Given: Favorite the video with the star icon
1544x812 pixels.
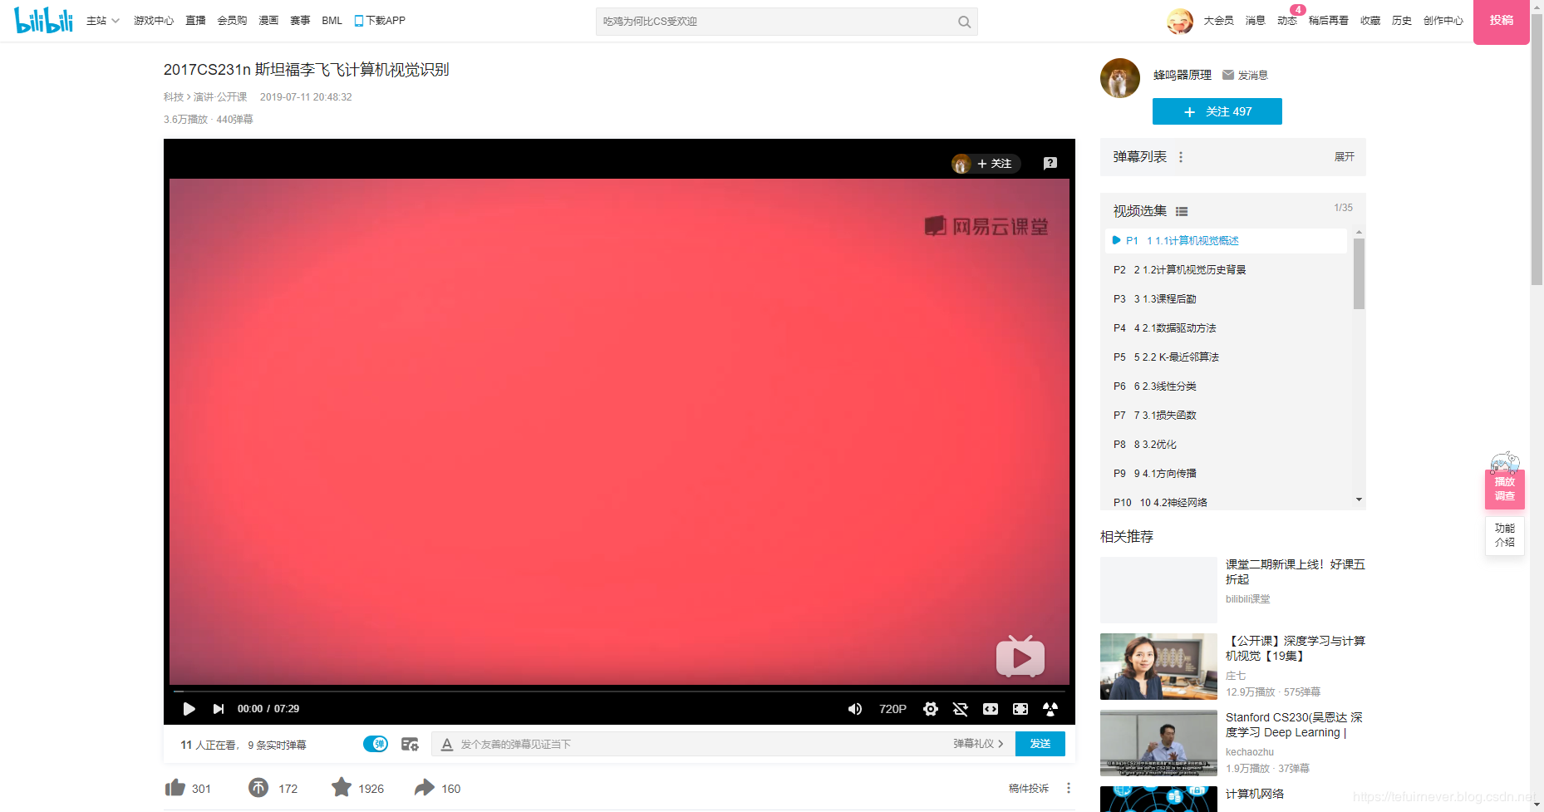Looking at the screenshot, I should (x=342, y=787).
